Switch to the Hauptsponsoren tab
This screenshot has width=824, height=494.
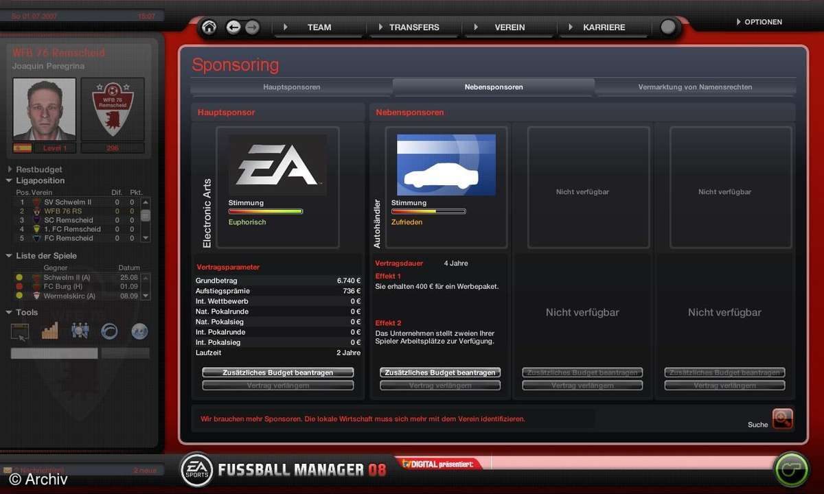coord(291,87)
